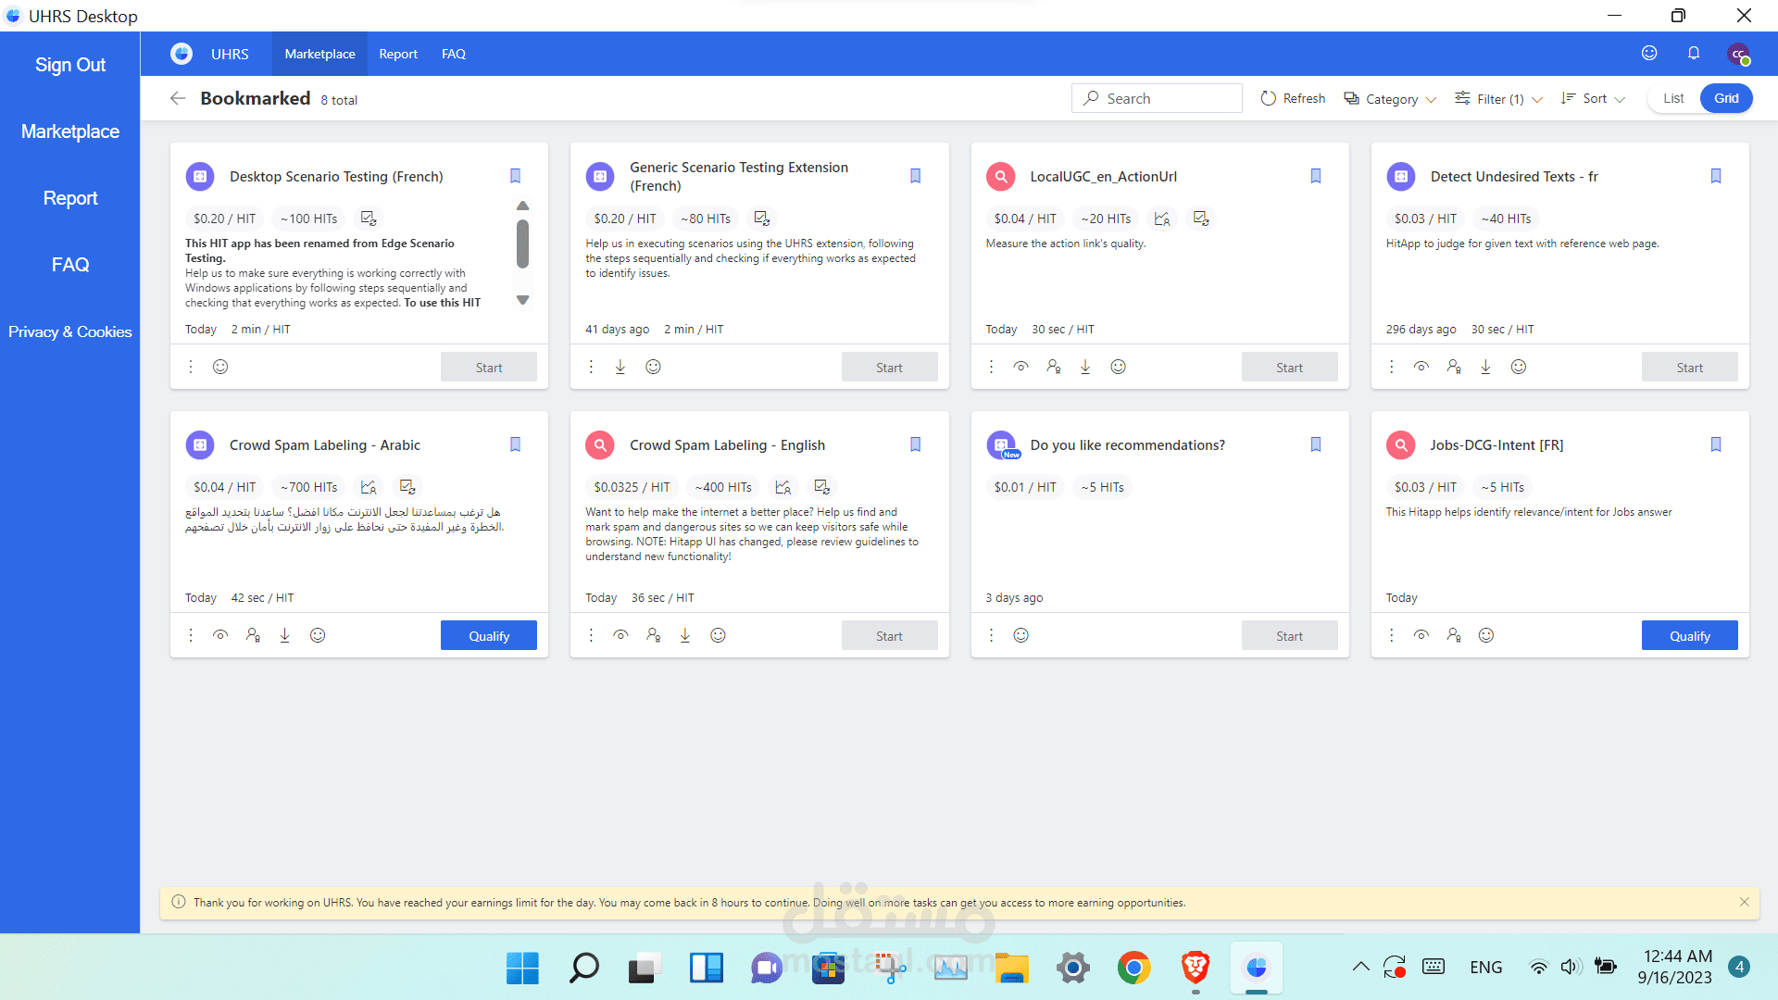Click review icon on Crowd Spam Labeling - English
The width and height of the screenshot is (1778, 1000).
(821, 487)
